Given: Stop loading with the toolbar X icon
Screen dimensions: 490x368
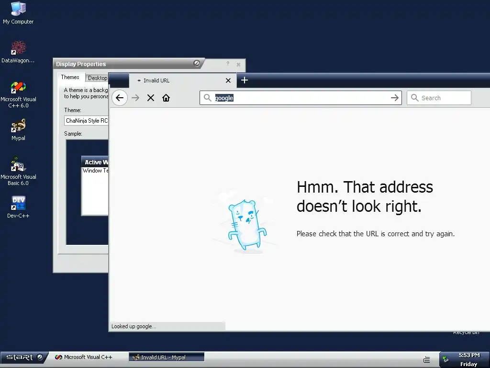Looking at the screenshot, I should coord(151,98).
